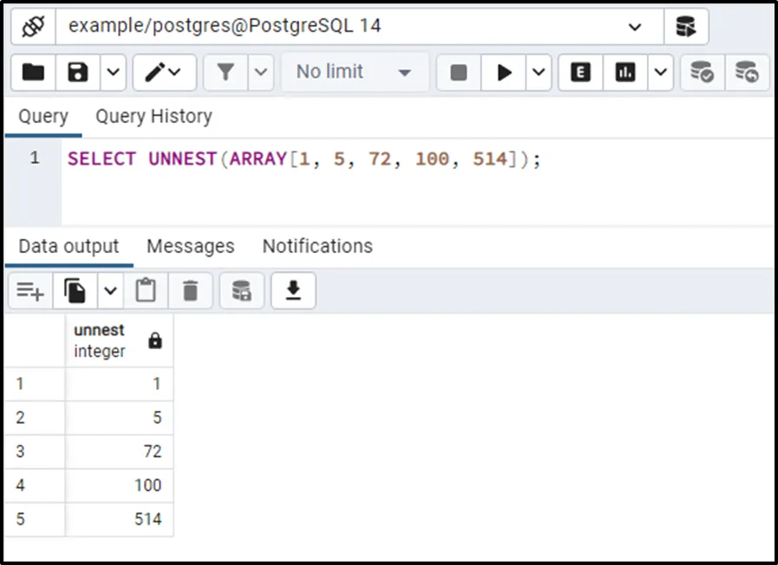Click the Explain Analyze chart icon
Image resolution: width=778 pixels, height=565 pixels.
tap(625, 72)
